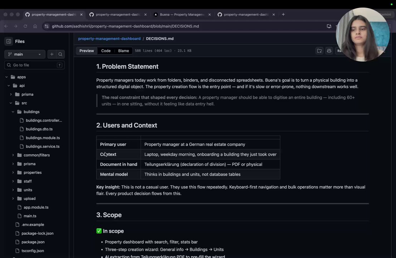Click the add file plus icon

(x=52, y=54)
